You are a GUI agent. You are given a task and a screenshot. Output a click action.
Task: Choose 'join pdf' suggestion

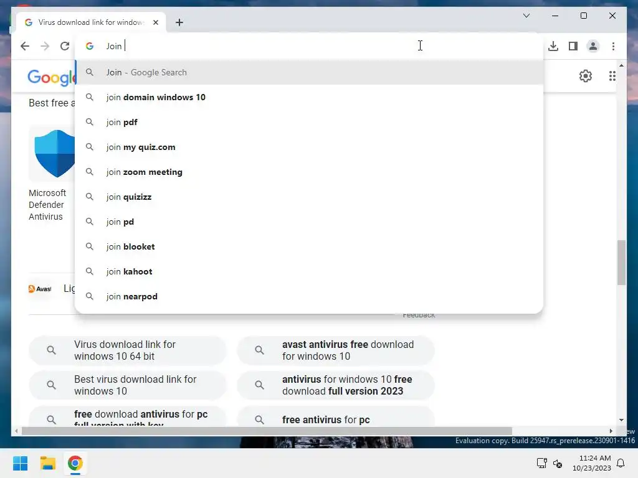(309, 122)
